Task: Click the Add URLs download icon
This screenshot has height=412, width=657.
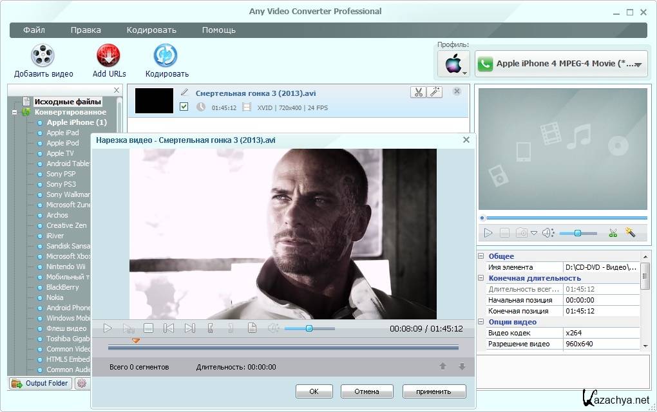Action: tap(109, 56)
